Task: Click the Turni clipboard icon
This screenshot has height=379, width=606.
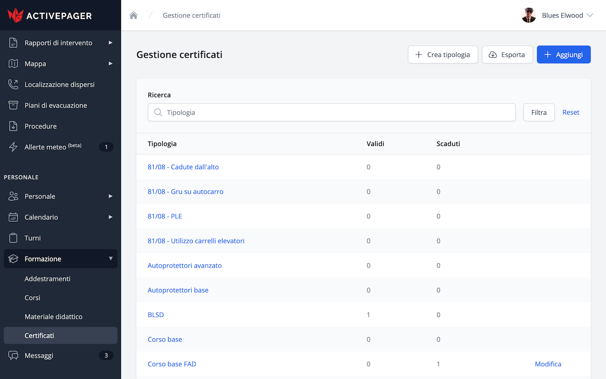Action: [x=13, y=238]
